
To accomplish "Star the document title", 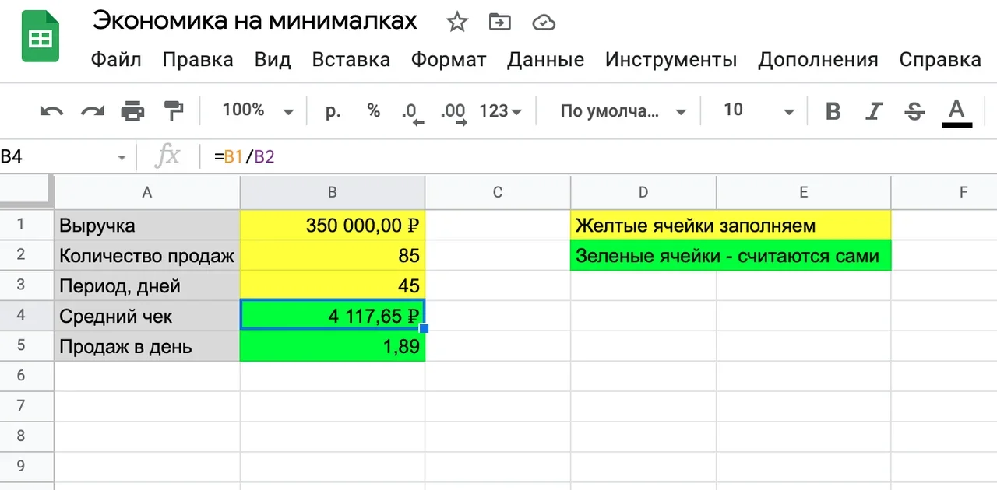I will [456, 23].
